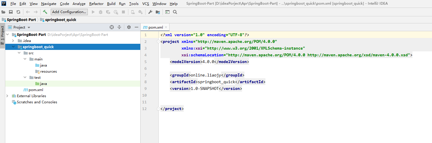Open the Code menu
The width and height of the screenshot is (432, 143).
[x=64, y=4]
